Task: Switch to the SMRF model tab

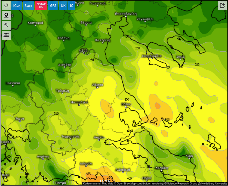Action: (28, 6)
